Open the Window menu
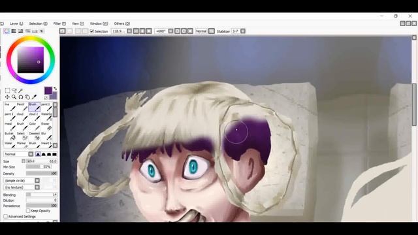 99,23
